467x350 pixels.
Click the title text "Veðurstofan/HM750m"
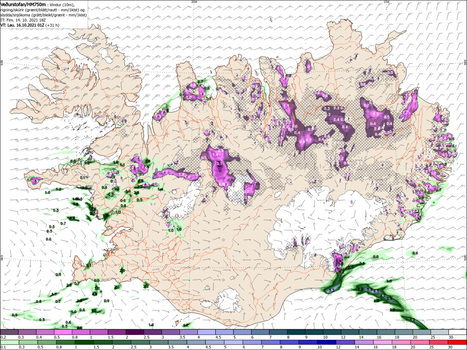coord(23,4)
